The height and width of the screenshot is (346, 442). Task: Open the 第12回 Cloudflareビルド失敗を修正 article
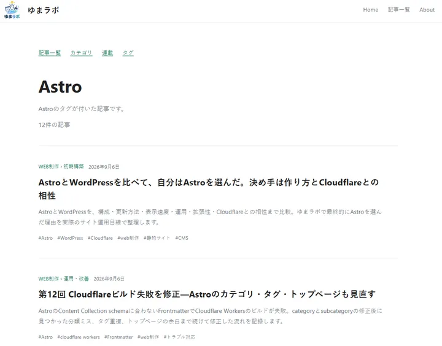pos(207,294)
